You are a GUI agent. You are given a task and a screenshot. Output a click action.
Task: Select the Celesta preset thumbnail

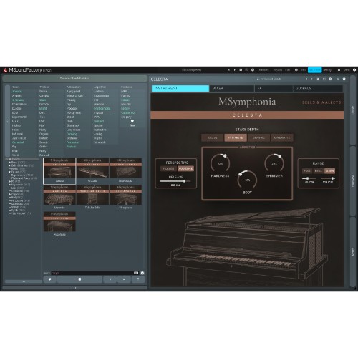(59, 171)
